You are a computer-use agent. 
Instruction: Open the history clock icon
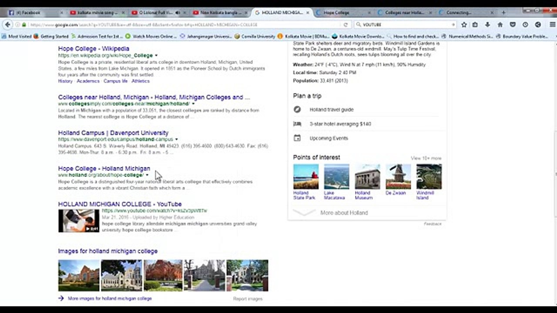click(525, 25)
